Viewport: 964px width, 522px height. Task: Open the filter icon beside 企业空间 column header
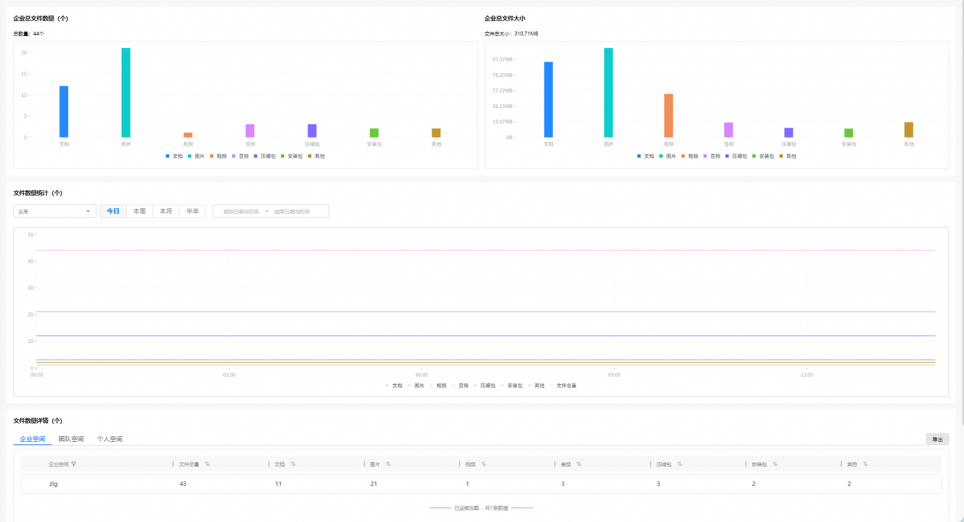[74, 464]
